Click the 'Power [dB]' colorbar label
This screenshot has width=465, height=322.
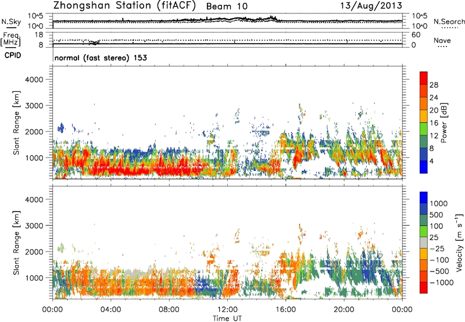point(443,123)
